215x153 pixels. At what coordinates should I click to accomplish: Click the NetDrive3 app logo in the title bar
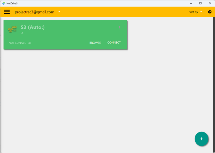(x=4, y=3)
